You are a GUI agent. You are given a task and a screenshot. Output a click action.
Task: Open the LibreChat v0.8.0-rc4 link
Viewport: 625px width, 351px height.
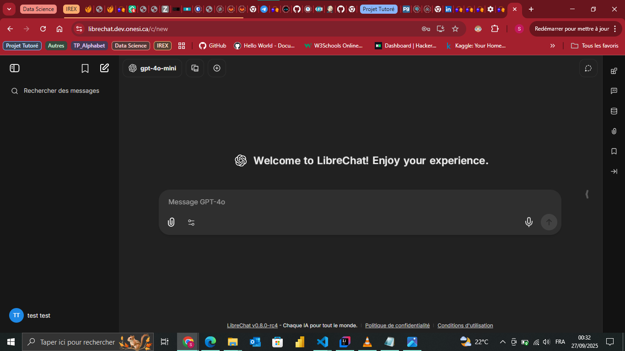tap(252, 325)
